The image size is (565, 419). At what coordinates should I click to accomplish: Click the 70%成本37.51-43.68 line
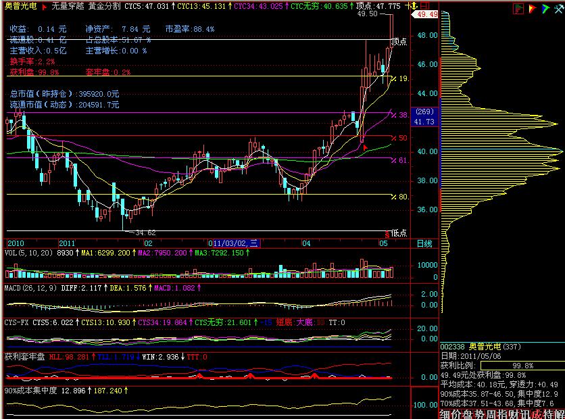[x=497, y=403]
